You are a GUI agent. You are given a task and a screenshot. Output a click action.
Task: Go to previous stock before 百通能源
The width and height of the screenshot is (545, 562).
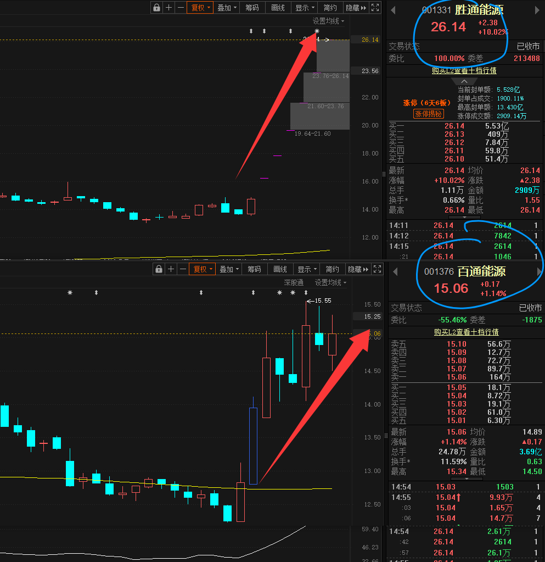tap(395, 272)
